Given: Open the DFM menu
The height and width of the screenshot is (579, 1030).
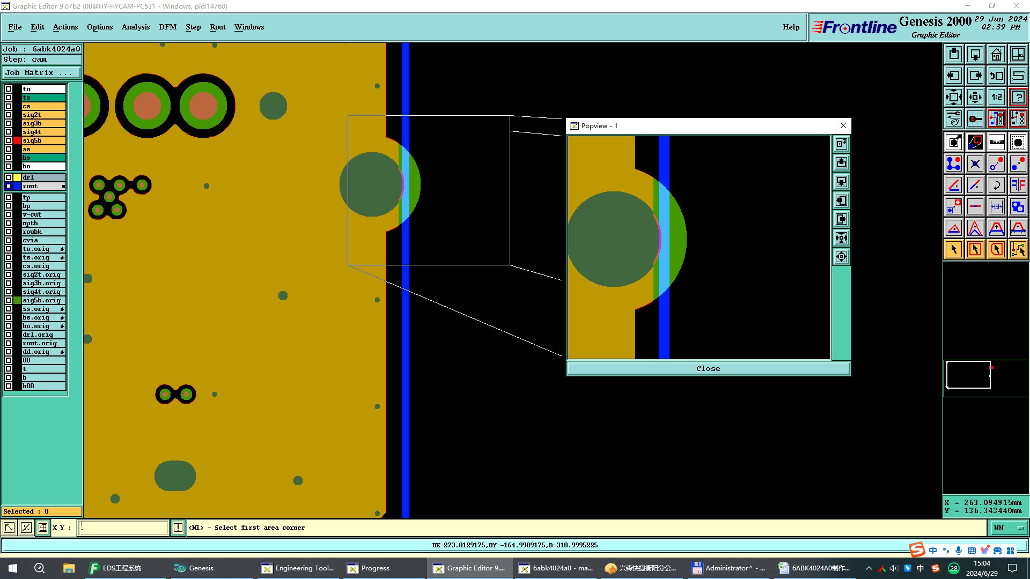Looking at the screenshot, I should (x=167, y=27).
